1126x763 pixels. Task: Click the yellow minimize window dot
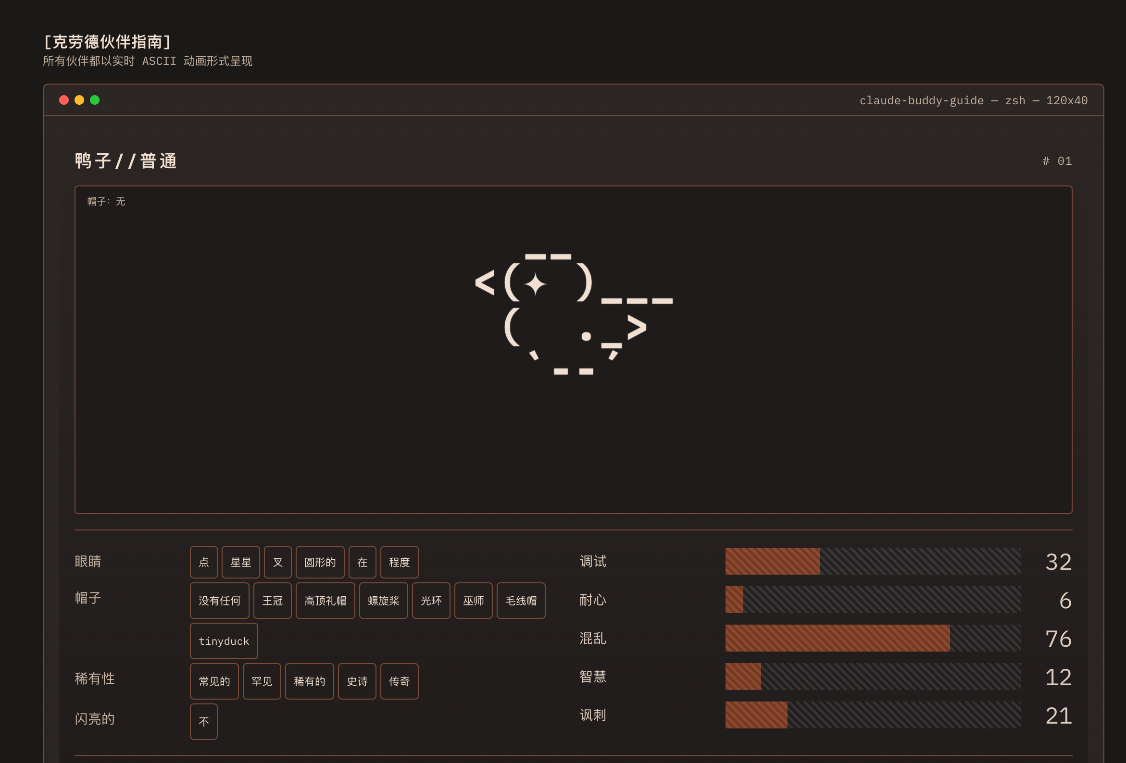pyautogui.click(x=79, y=100)
